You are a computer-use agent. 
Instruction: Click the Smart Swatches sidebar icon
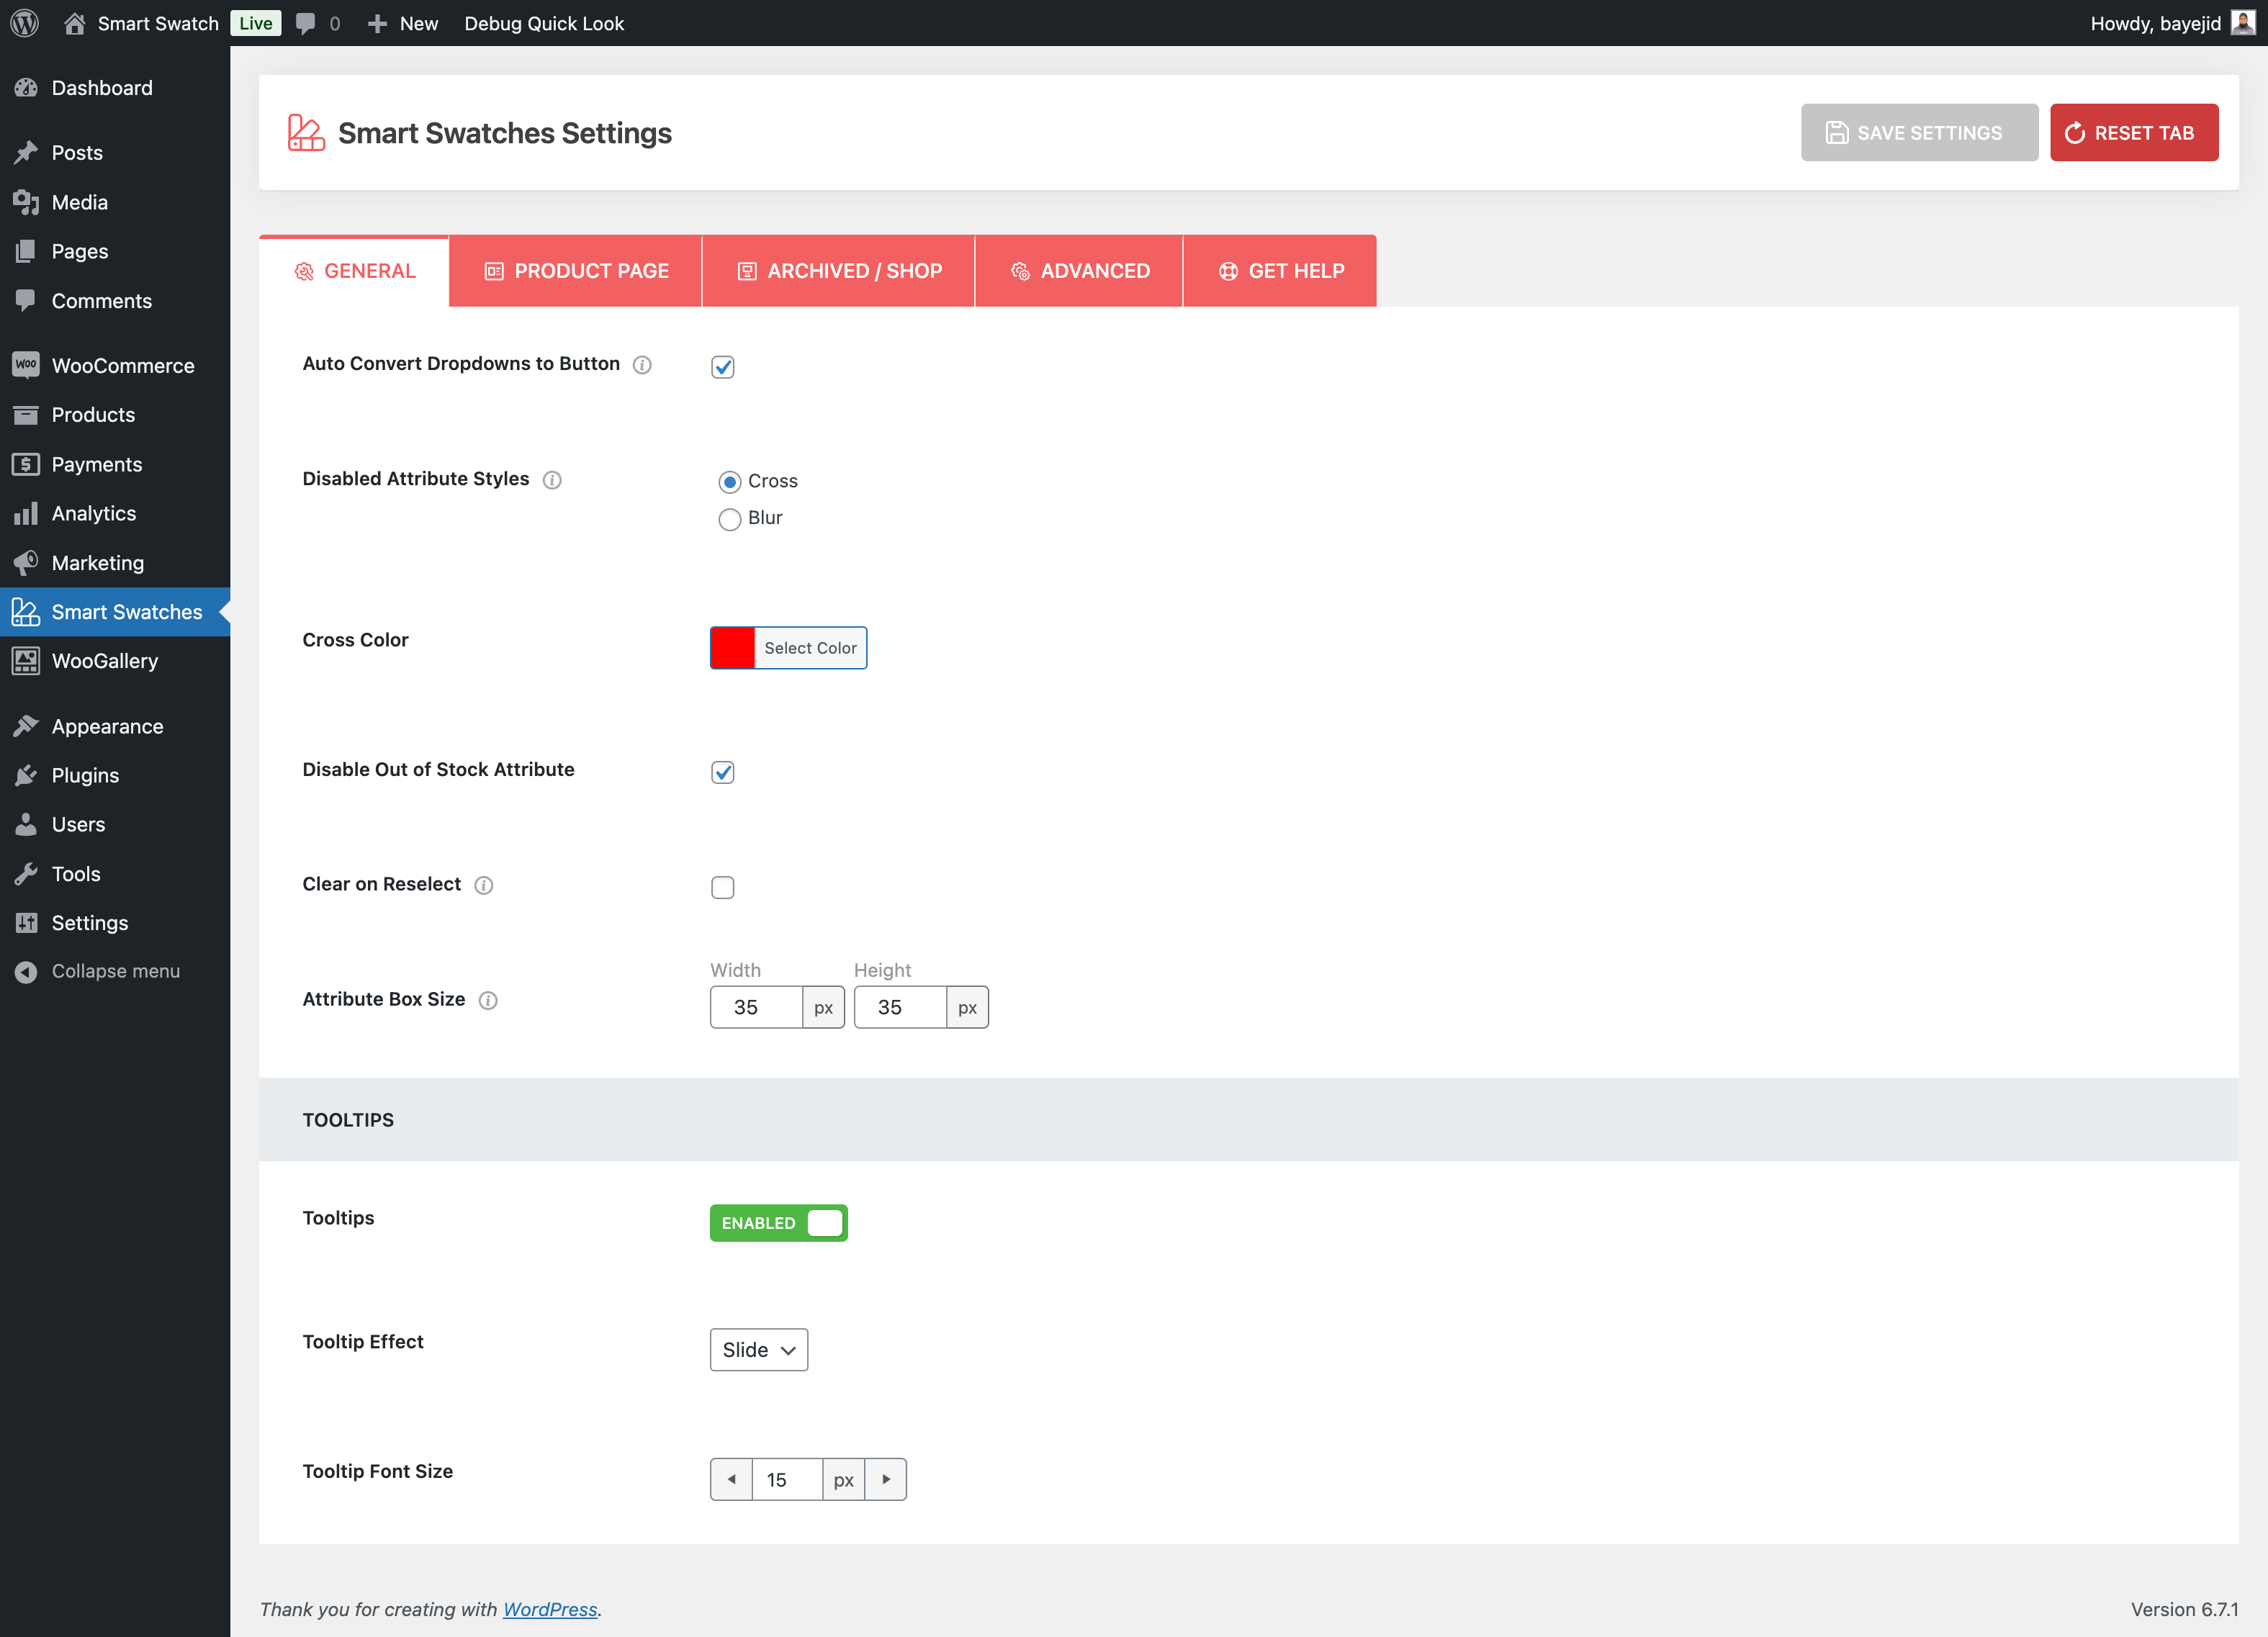click(x=26, y=611)
